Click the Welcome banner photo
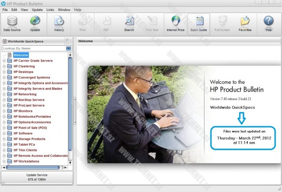The width and height of the screenshot is (282, 192). coord(146,114)
